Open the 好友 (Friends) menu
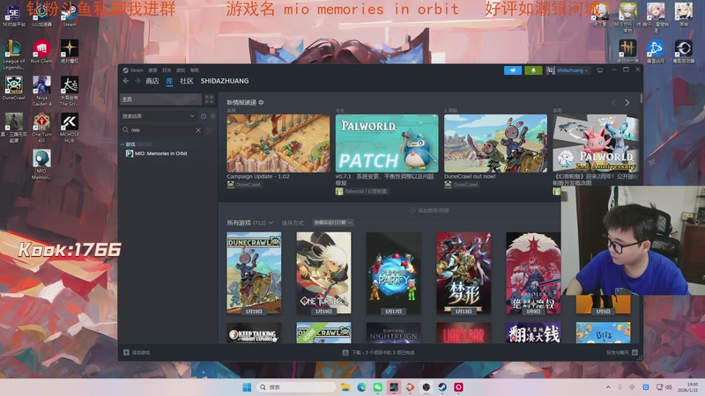This screenshot has width=705, height=396. tap(167, 70)
